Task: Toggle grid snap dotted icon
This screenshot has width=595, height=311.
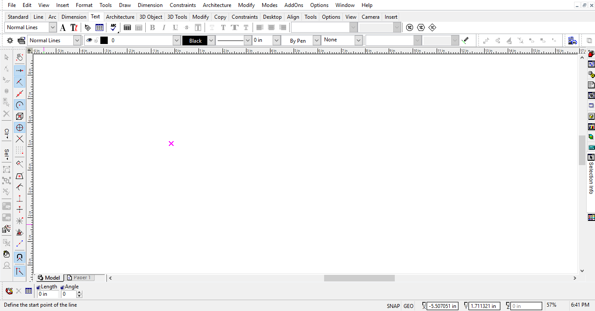Action: (20, 151)
